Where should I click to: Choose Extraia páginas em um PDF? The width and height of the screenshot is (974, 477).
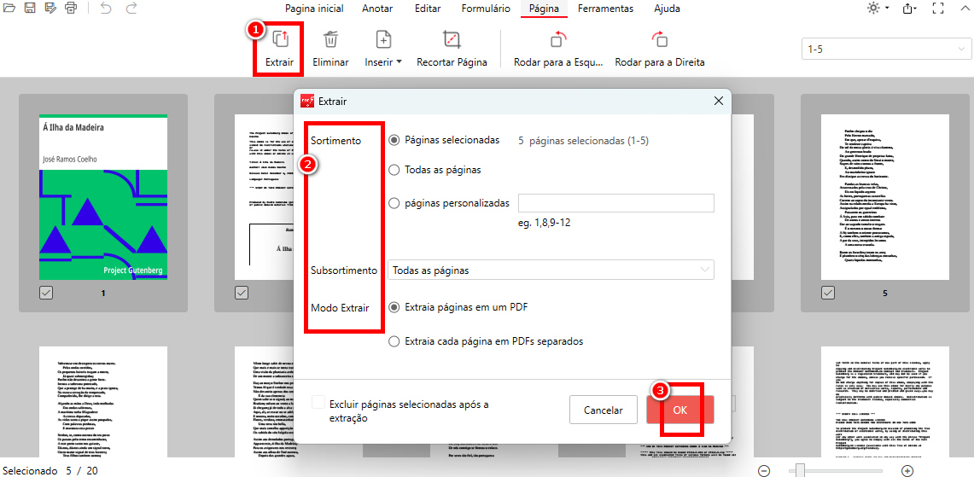point(394,307)
